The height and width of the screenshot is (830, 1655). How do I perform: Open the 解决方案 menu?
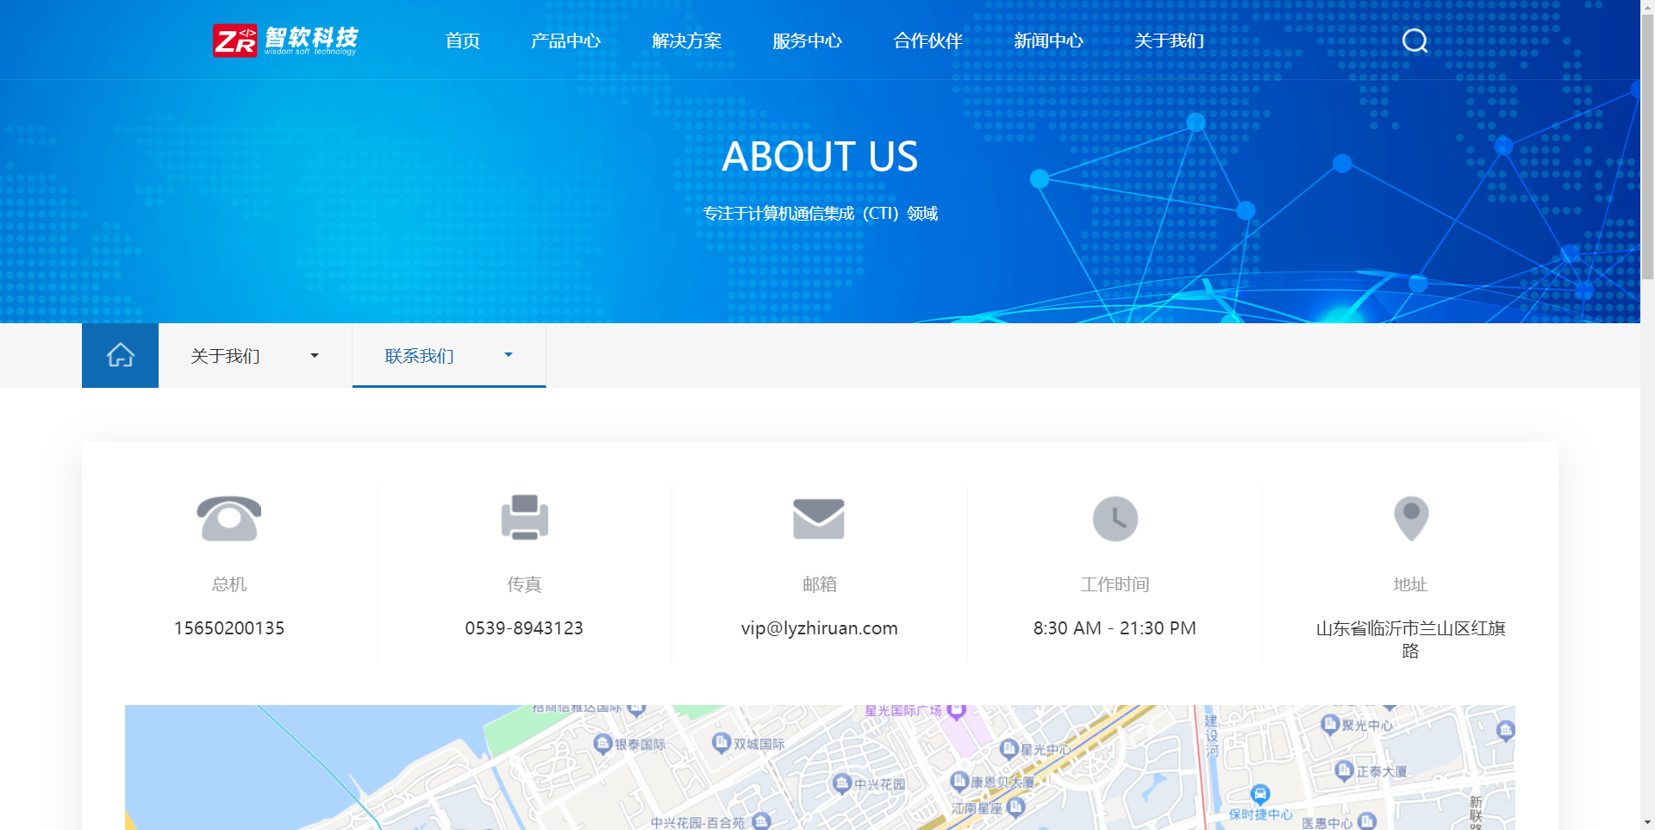[x=686, y=41]
